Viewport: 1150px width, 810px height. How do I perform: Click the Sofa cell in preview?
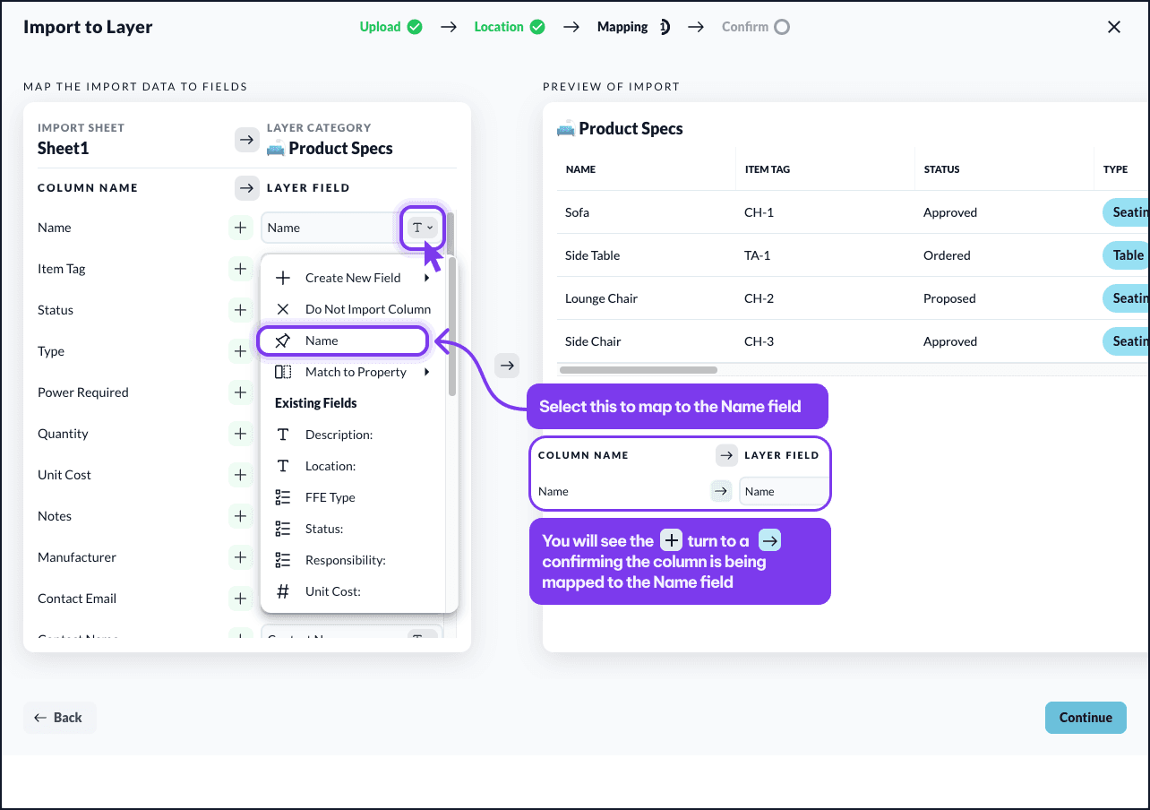tap(578, 212)
